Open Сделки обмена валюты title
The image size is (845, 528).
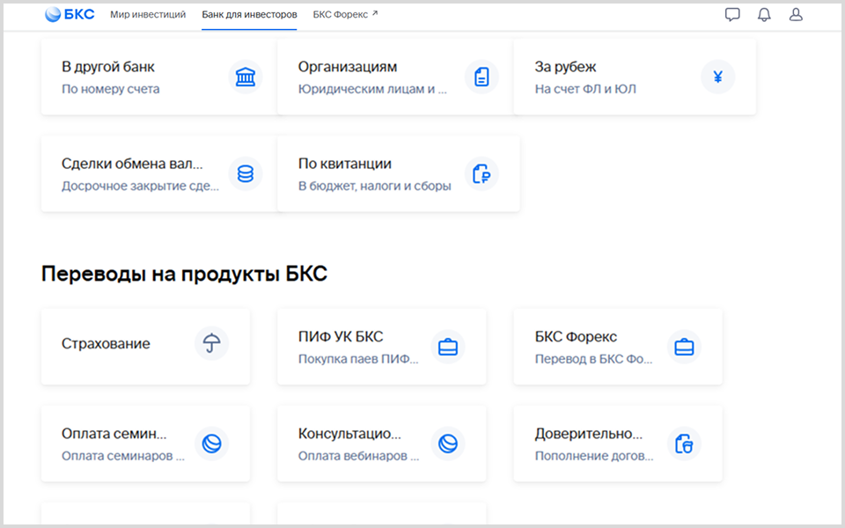pyautogui.click(x=132, y=164)
